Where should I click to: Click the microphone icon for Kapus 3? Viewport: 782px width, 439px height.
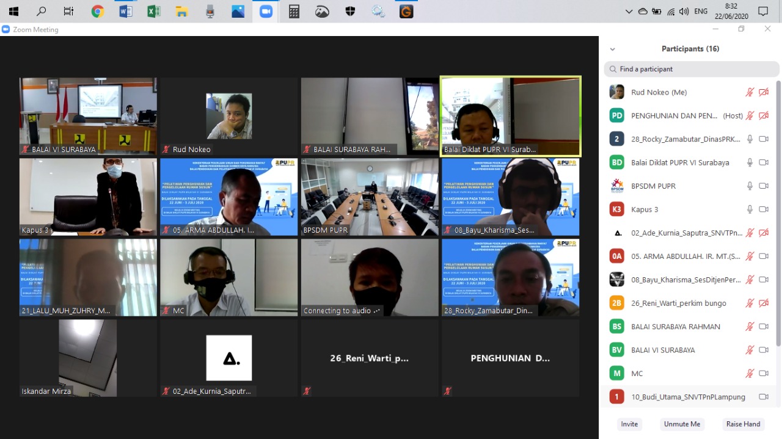click(750, 209)
